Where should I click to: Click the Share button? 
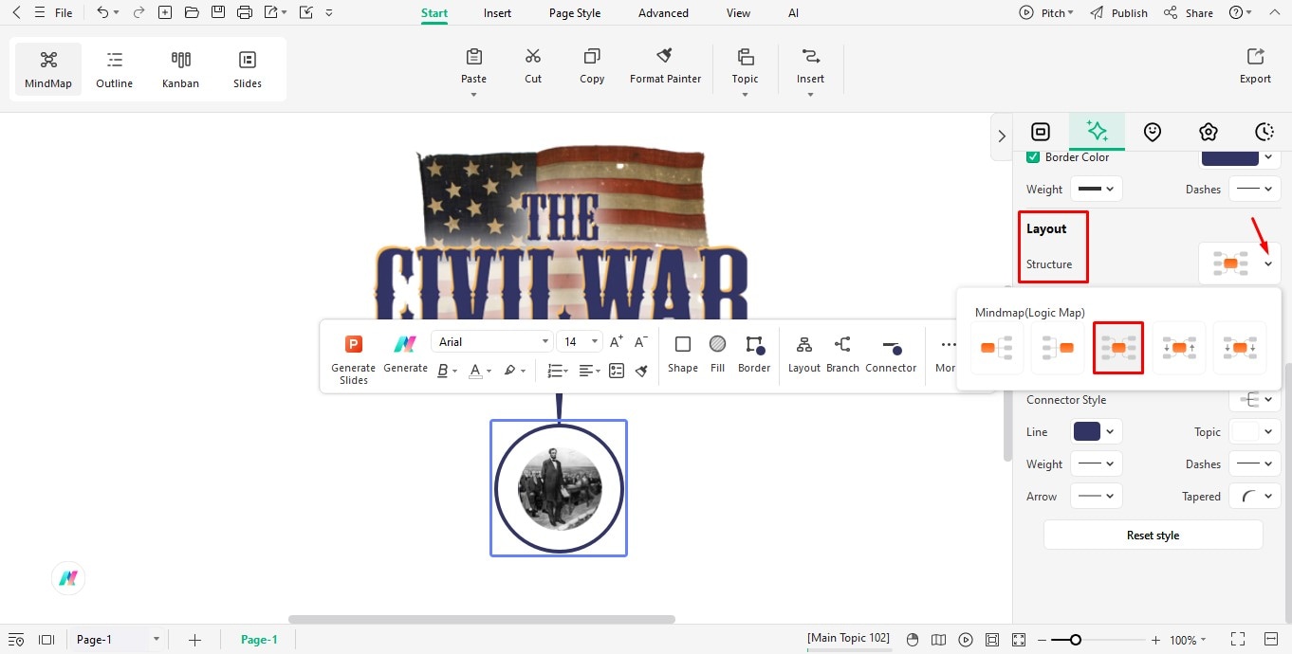(x=1189, y=13)
